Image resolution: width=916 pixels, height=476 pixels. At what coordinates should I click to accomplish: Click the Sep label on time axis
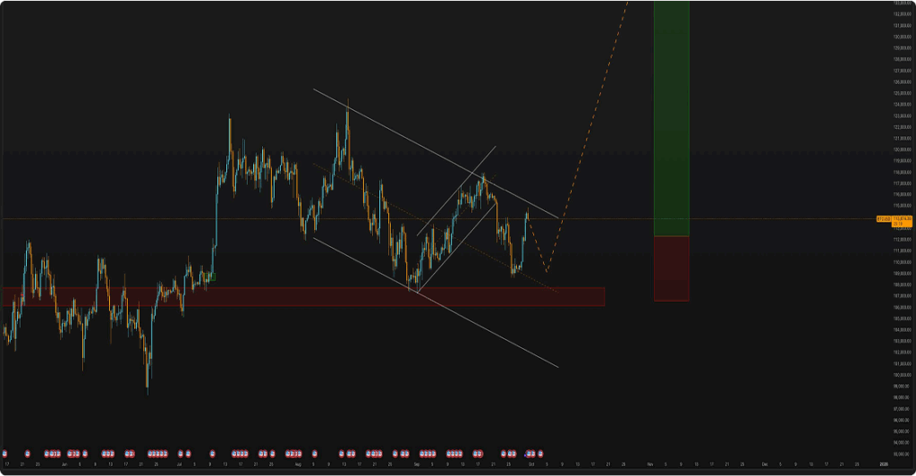tap(417, 465)
